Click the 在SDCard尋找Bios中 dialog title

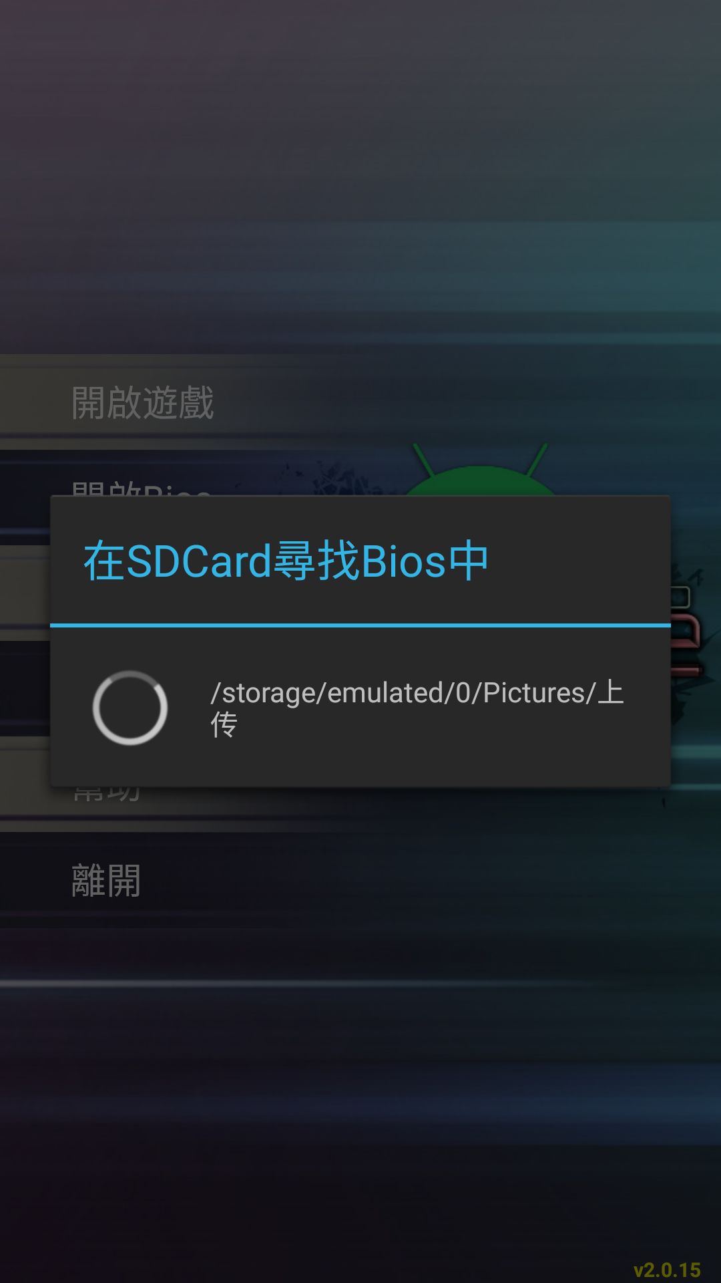(286, 561)
